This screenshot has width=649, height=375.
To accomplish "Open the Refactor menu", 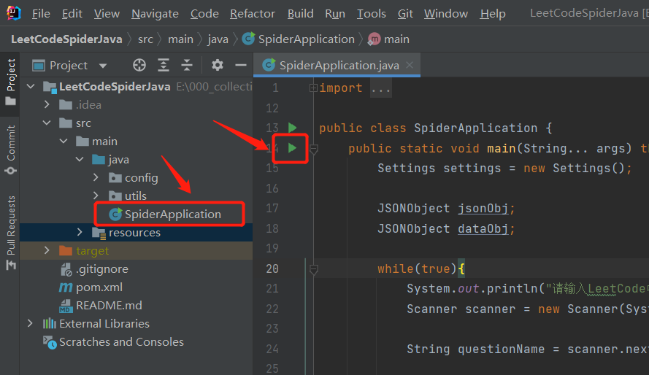I will click(x=253, y=14).
